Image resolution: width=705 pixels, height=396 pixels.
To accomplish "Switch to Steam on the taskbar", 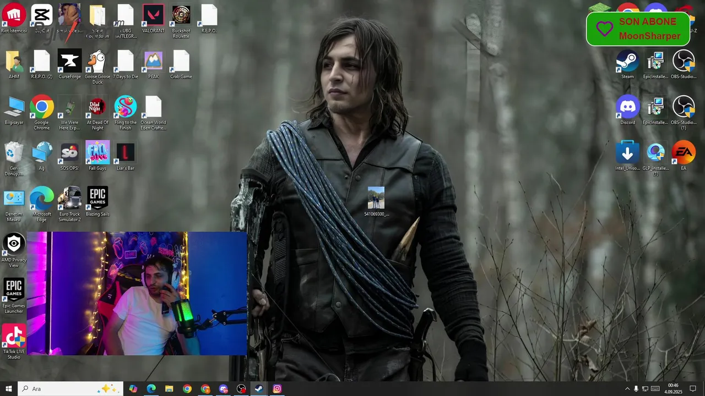I will 259,389.
